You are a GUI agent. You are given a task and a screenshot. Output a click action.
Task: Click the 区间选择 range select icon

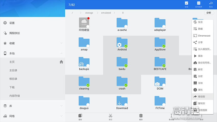click(199, 3)
